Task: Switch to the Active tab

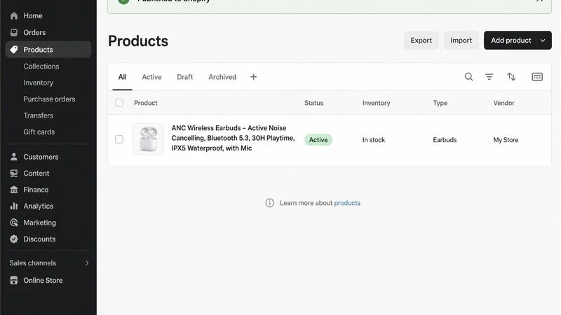Action: [x=151, y=77]
